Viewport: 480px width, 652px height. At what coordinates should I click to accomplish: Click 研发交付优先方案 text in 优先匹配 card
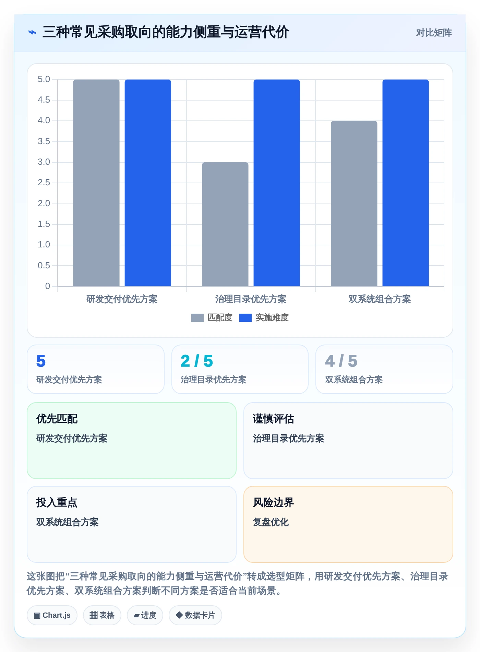coord(72,439)
